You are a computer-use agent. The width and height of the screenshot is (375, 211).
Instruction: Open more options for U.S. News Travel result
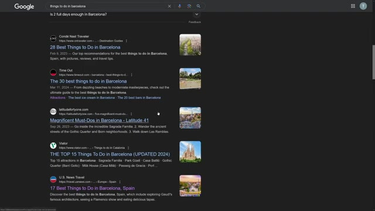[x=120, y=182]
